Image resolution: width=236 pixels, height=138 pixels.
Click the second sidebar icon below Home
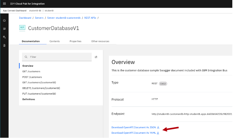(4, 29)
